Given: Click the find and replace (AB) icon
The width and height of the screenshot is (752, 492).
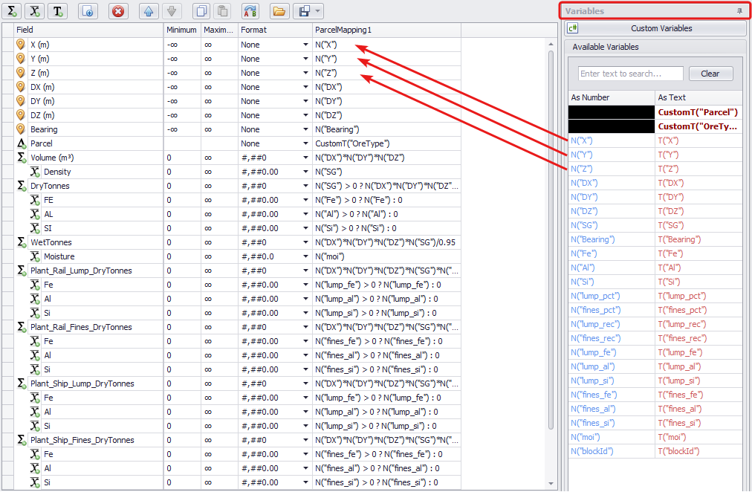Looking at the screenshot, I should (250, 11).
